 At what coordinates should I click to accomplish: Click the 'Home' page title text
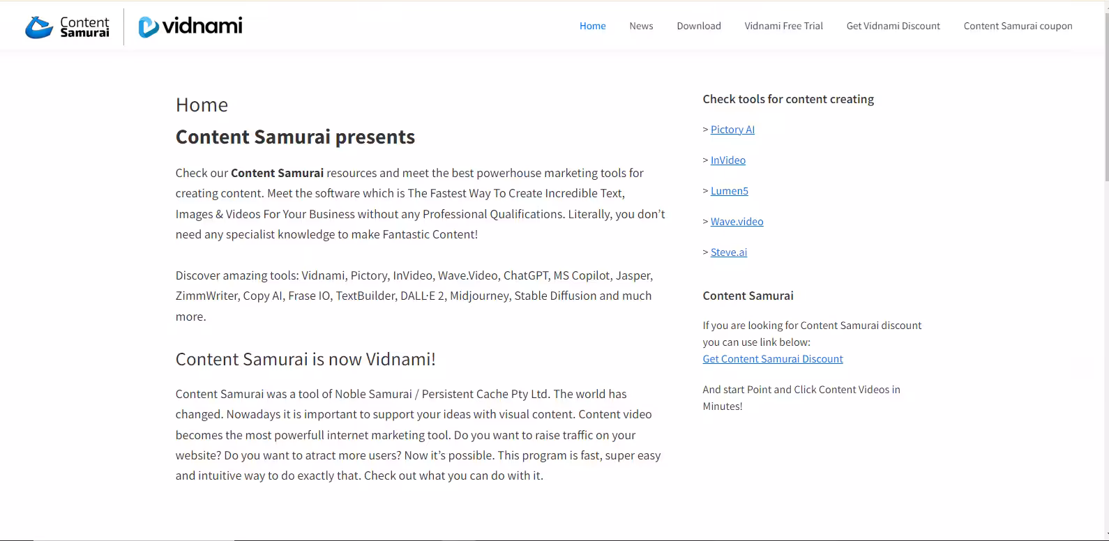pyautogui.click(x=202, y=105)
